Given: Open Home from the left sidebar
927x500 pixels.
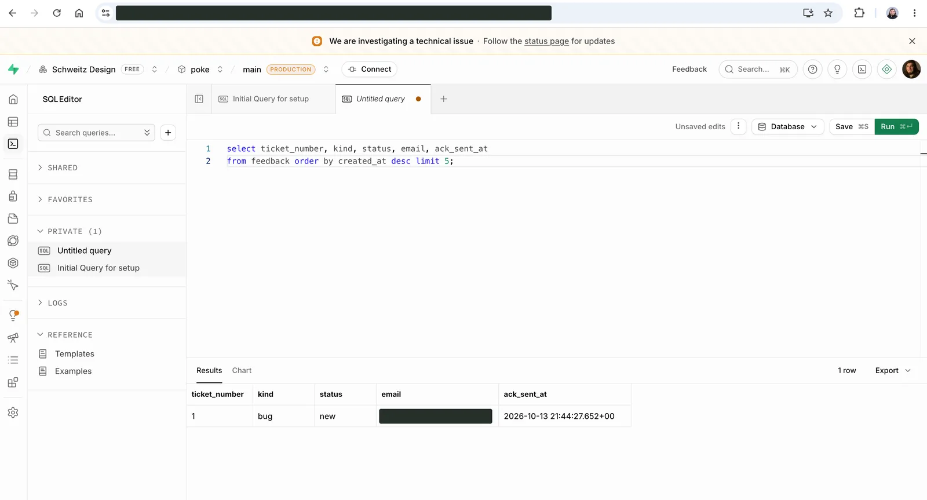Looking at the screenshot, I should click(13, 100).
